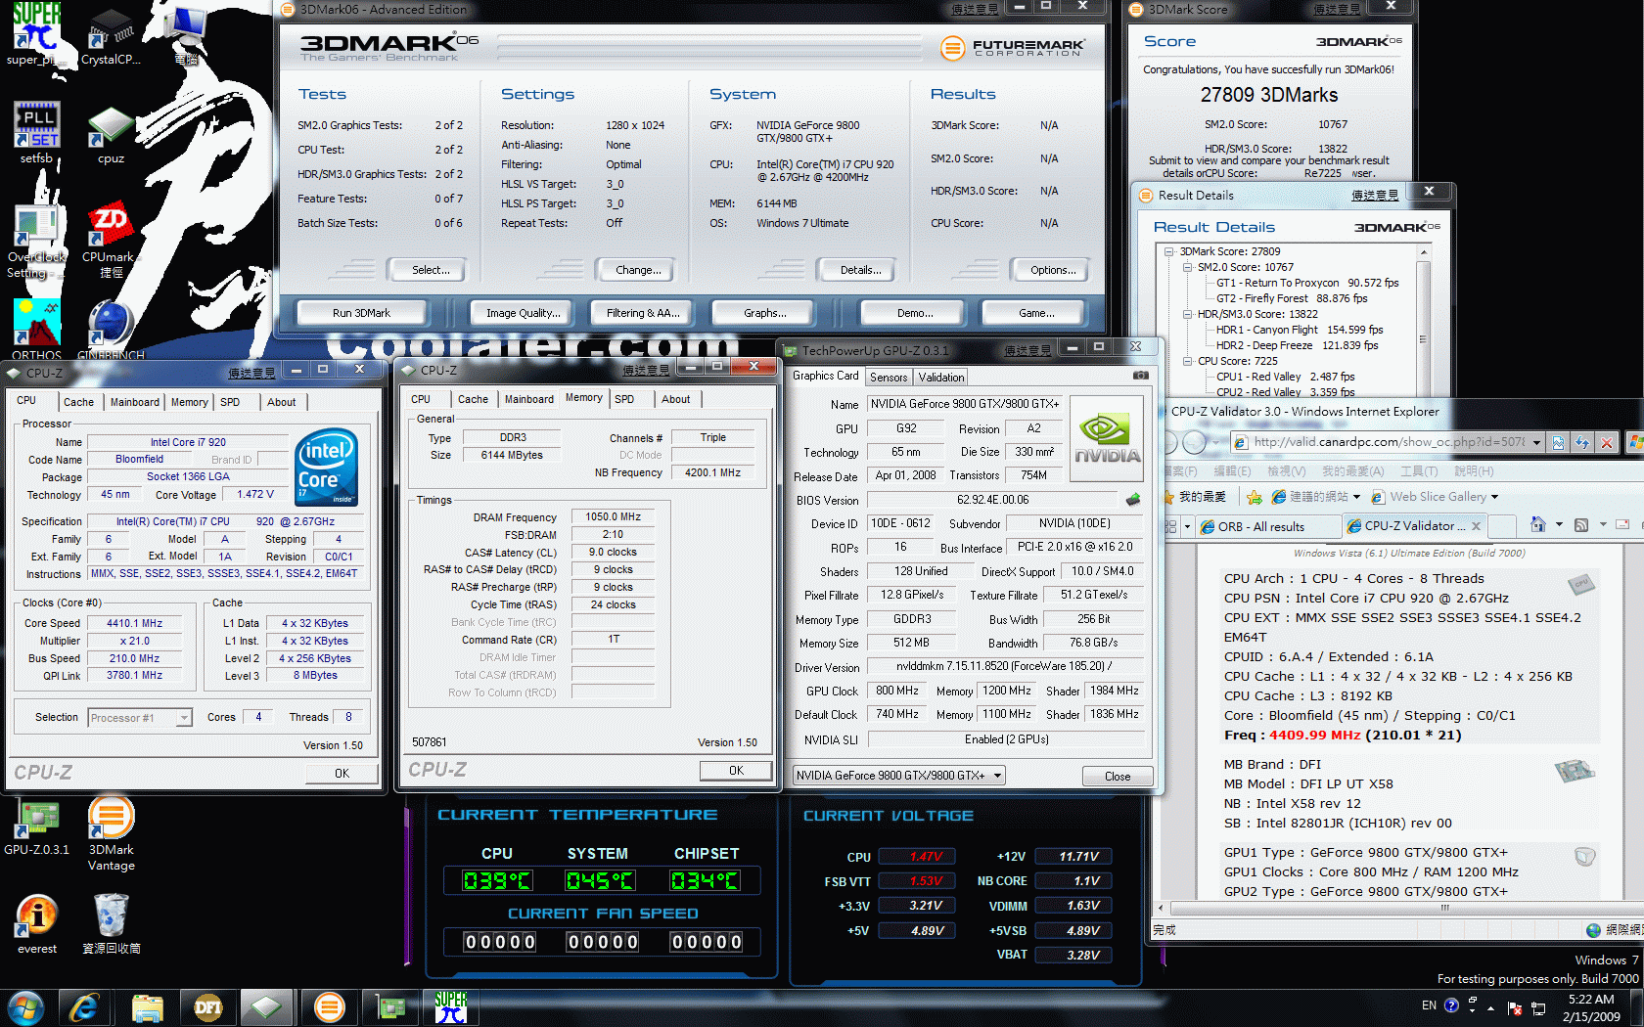
Task: Click the IE RSS feeds icon
Action: pyautogui.click(x=1581, y=525)
